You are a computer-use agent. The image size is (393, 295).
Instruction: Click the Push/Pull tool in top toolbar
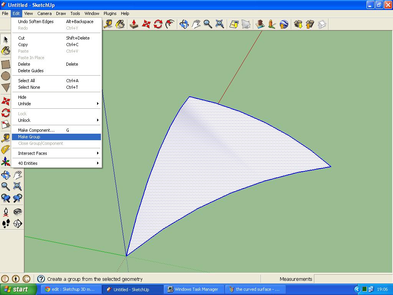tap(134, 24)
